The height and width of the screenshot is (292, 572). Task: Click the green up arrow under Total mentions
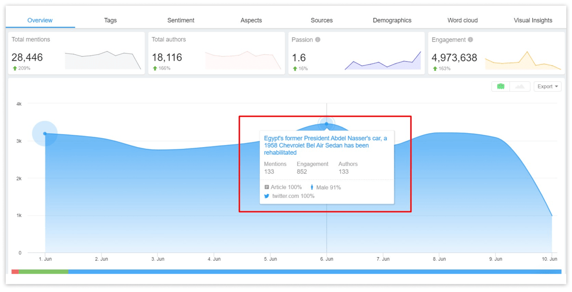15,68
